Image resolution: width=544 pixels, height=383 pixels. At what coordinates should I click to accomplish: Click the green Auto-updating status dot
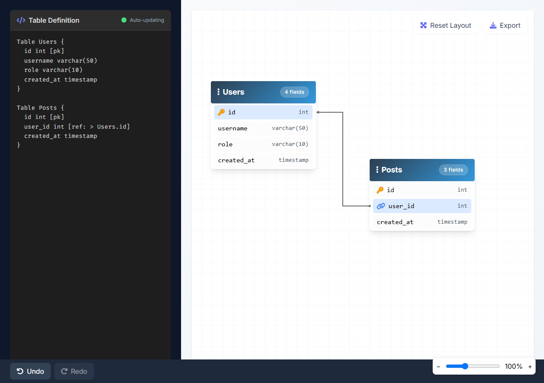coord(124,20)
